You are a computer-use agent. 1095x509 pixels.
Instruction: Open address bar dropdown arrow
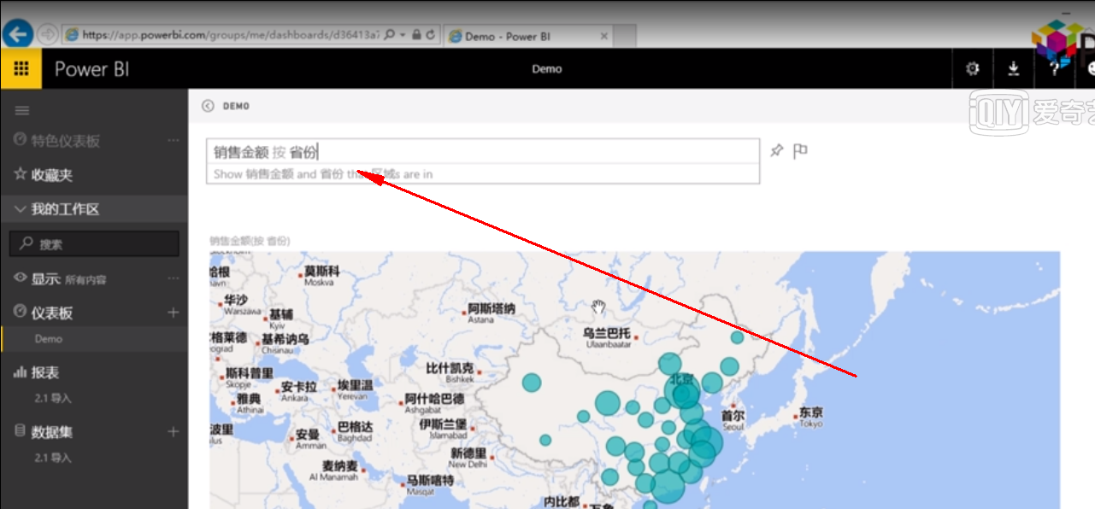[x=402, y=35]
